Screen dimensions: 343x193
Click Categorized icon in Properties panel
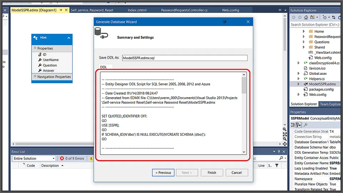pyautogui.click(x=293, y=125)
